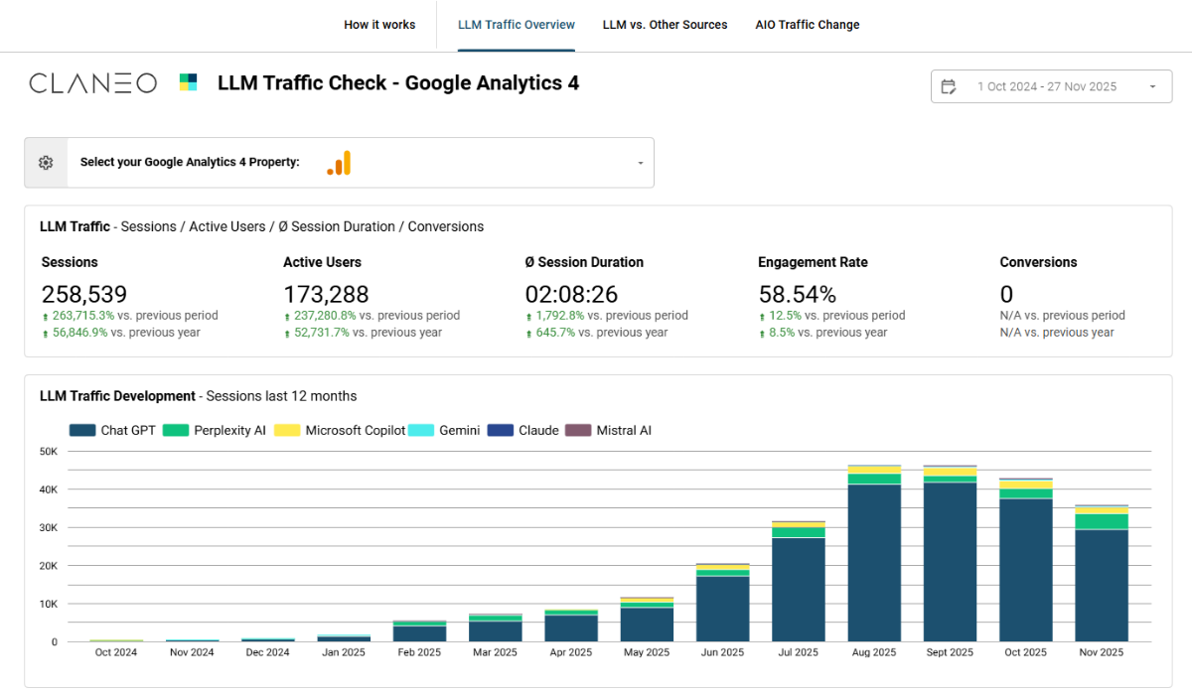This screenshot has width=1192, height=695.
Task: Expand the Google Analytics 4 property selector
Action: point(640,163)
